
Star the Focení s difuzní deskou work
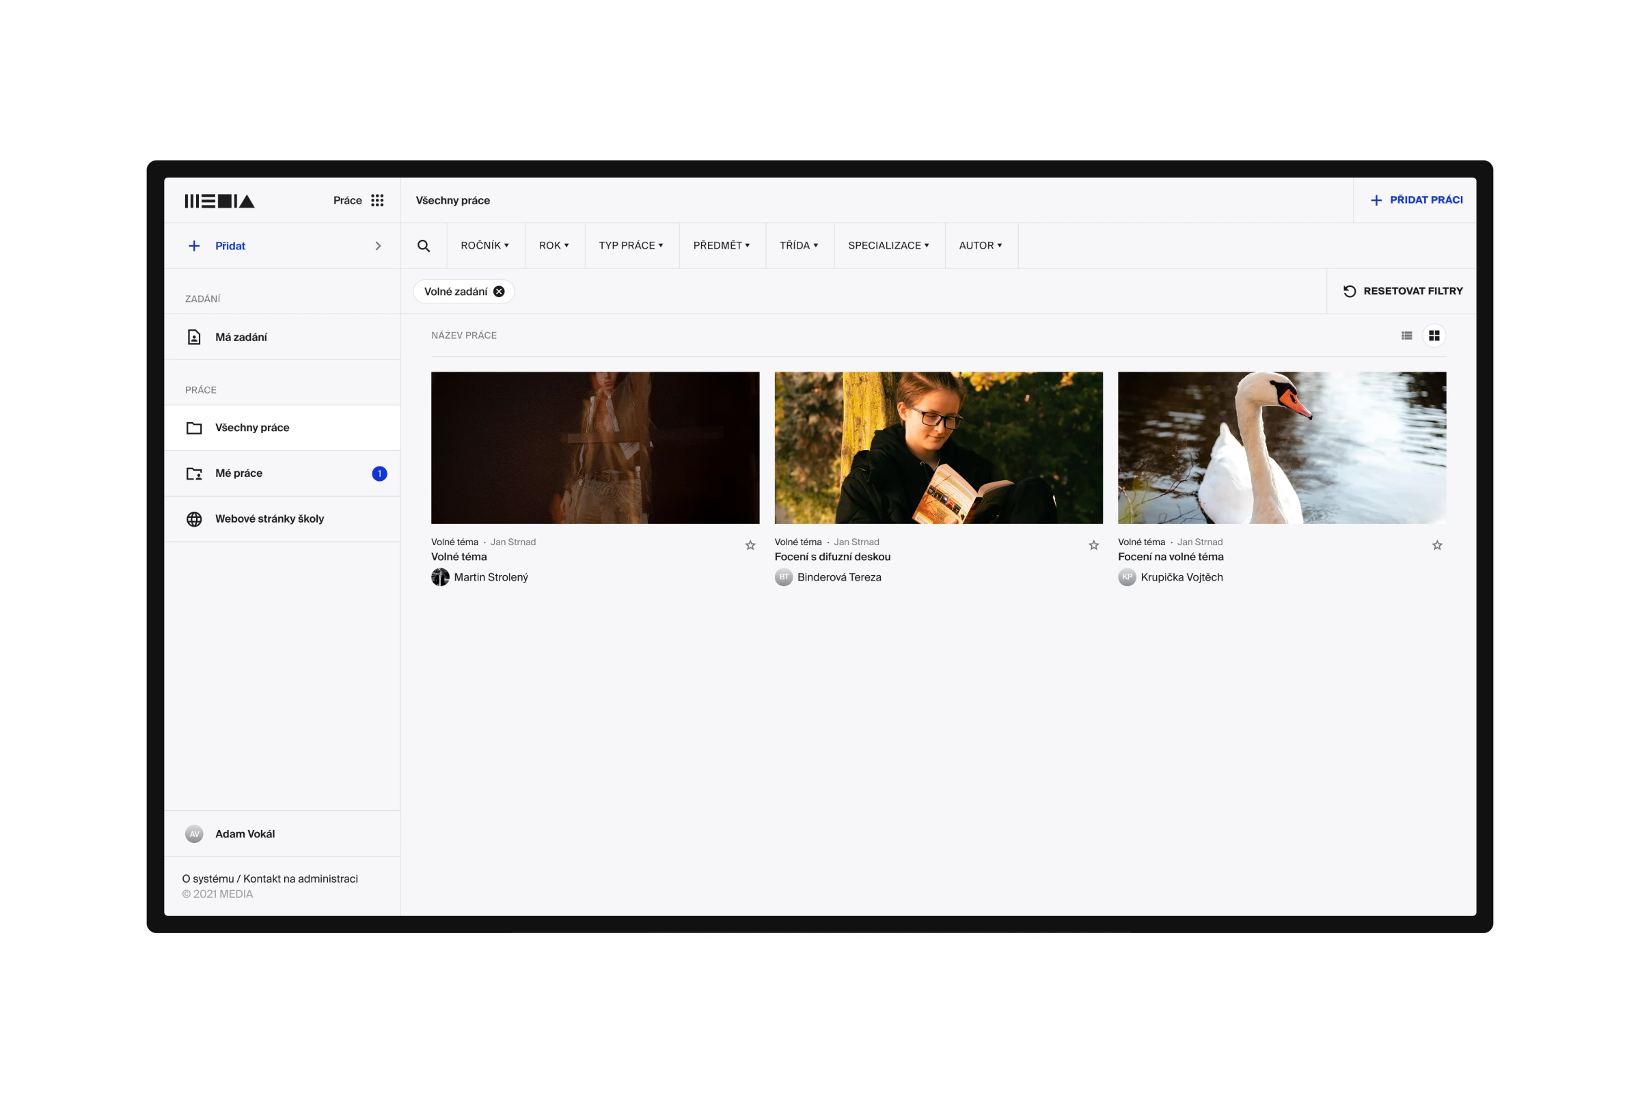(1094, 545)
